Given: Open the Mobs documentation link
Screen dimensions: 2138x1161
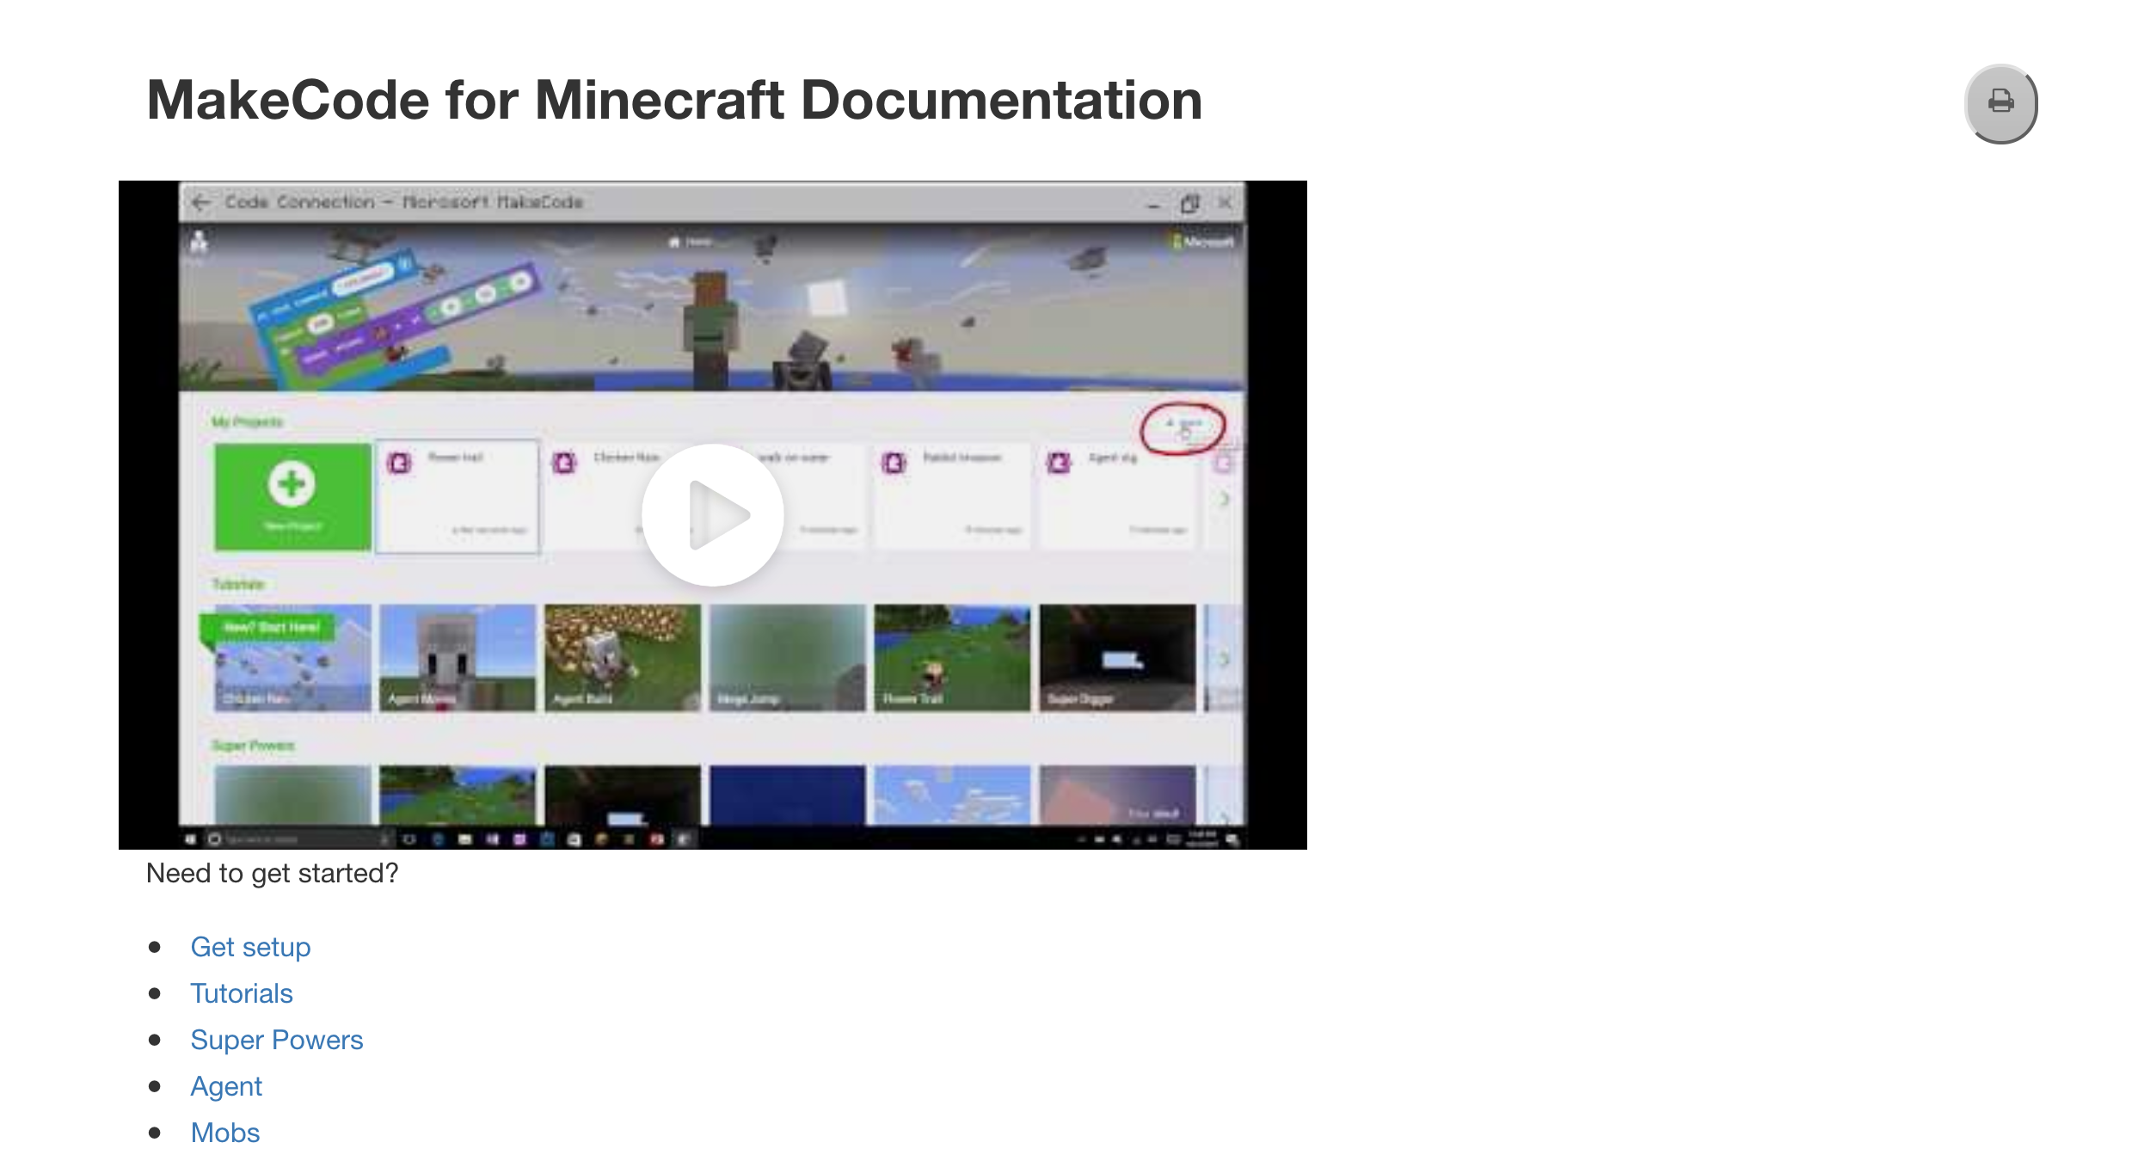Looking at the screenshot, I should tap(225, 1133).
